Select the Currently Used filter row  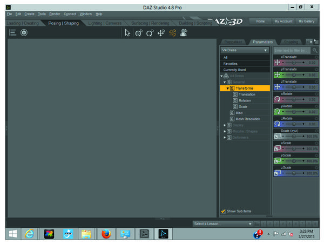[245, 70]
